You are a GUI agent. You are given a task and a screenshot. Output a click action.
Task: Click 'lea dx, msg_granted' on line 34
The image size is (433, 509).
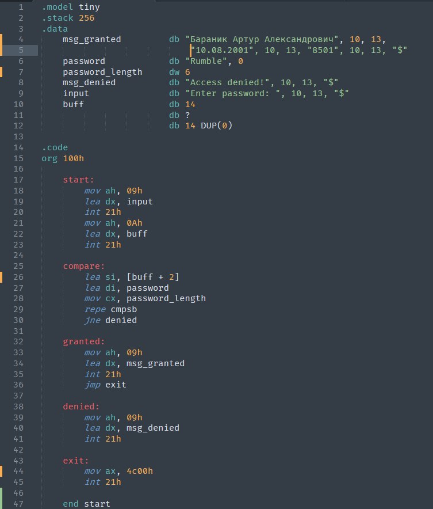135,363
